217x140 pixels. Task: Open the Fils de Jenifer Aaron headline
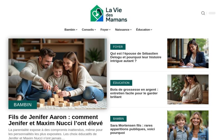56,120
